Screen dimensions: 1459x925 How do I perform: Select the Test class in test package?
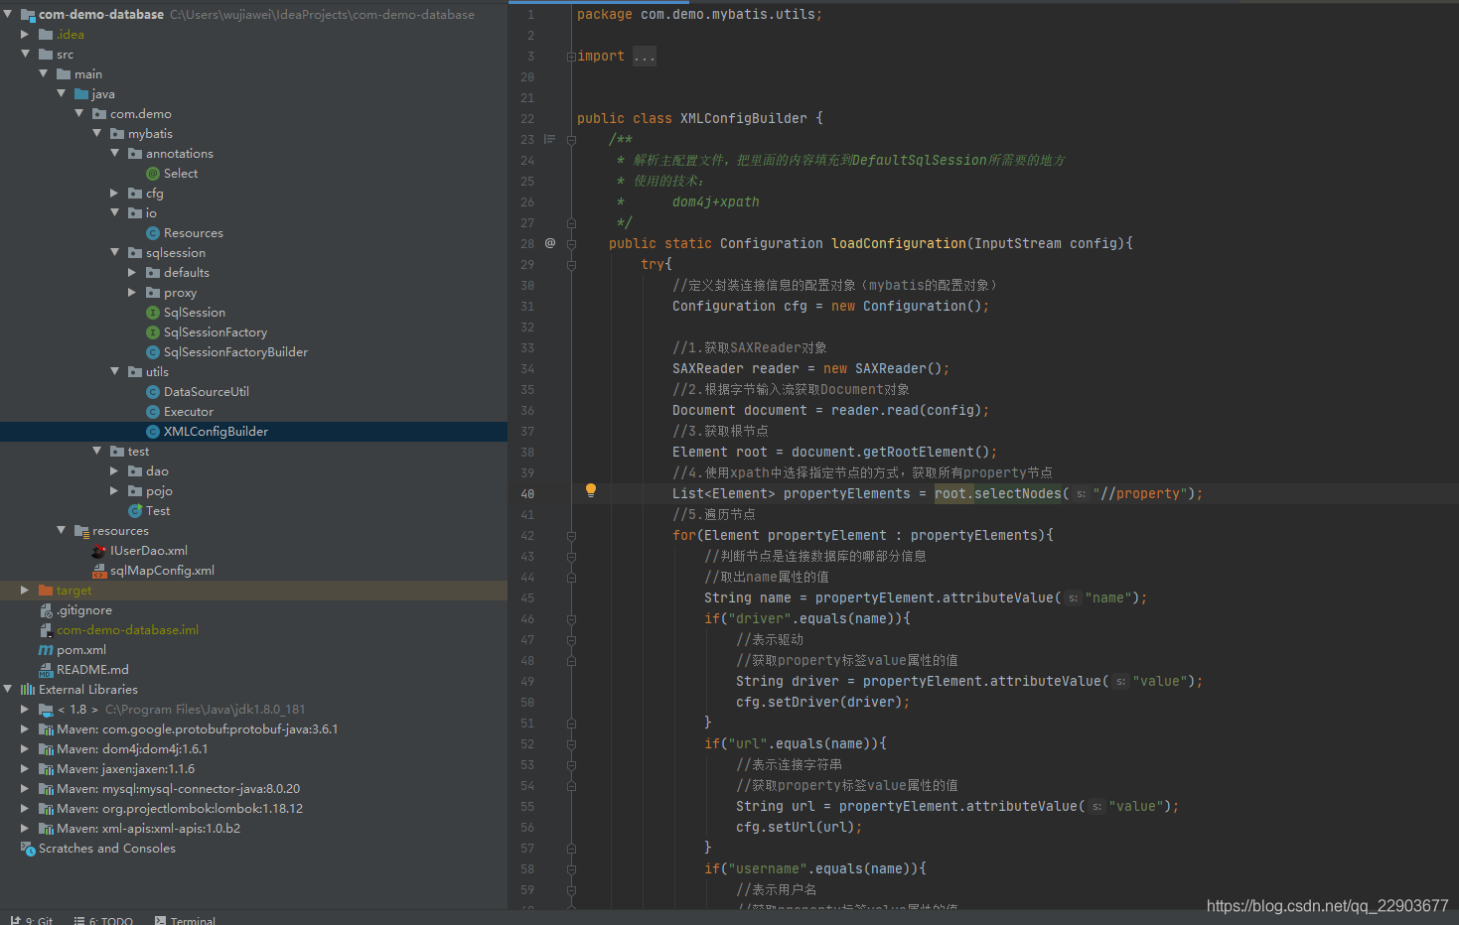point(158,511)
